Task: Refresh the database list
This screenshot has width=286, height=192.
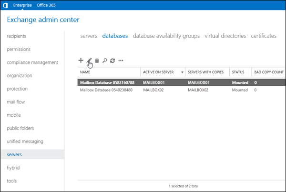Action: point(112,61)
